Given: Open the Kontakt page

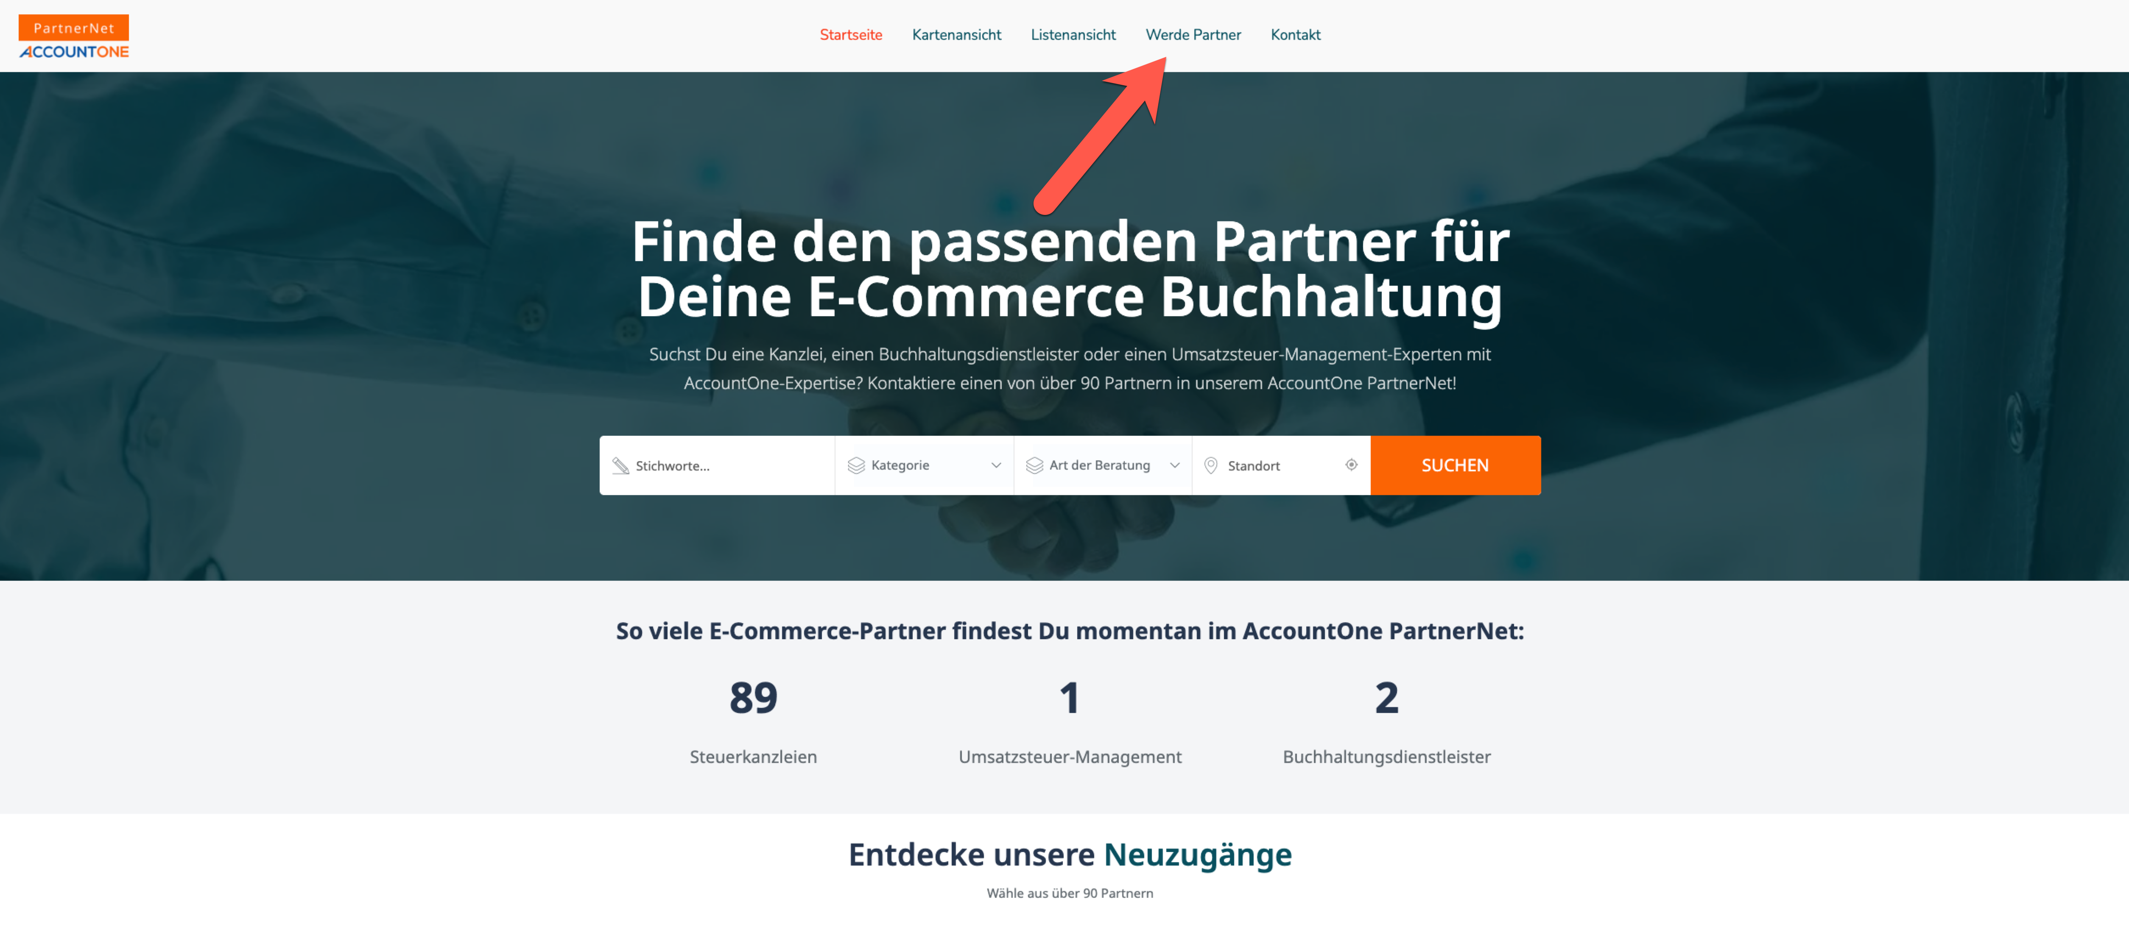Looking at the screenshot, I should [x=1295, y=35].
